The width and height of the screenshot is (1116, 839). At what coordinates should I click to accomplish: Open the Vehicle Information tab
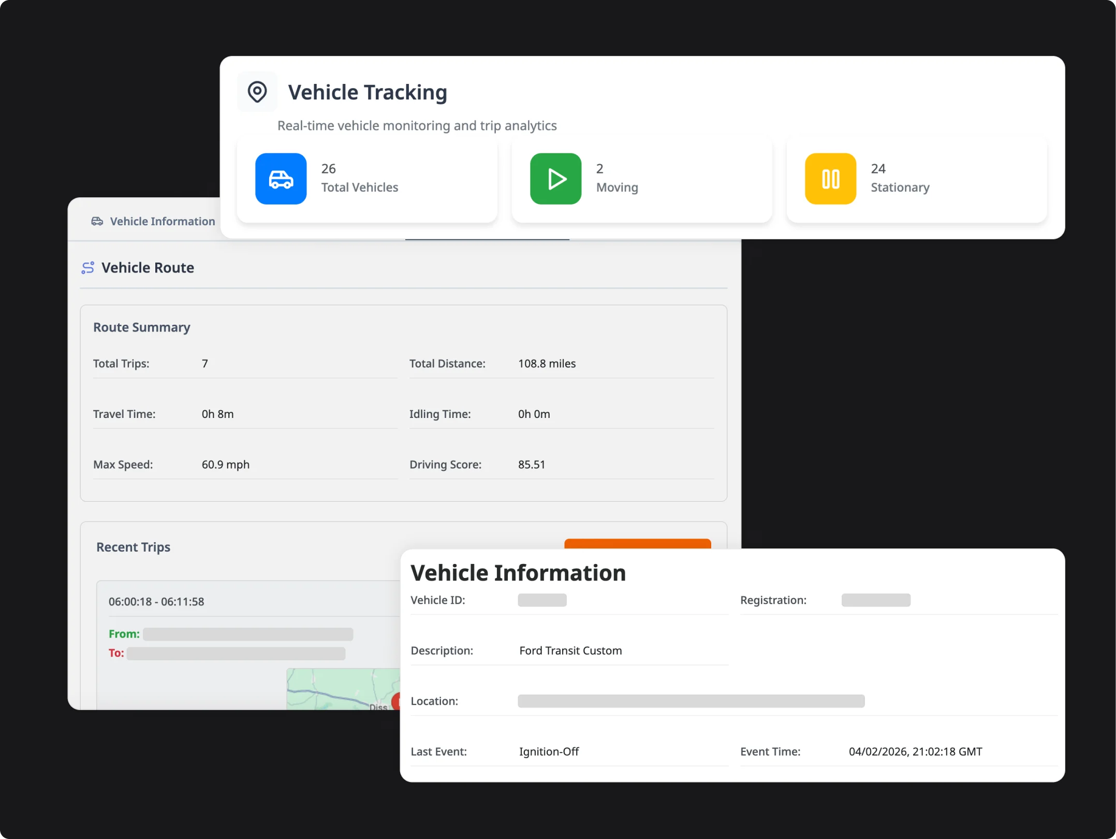pyautogui.click(x=161, y=221)
